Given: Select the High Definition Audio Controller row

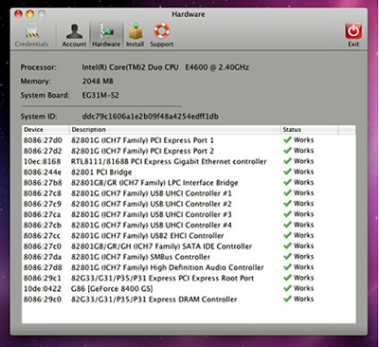Looking at the screenshot, I should coord(189,267).
